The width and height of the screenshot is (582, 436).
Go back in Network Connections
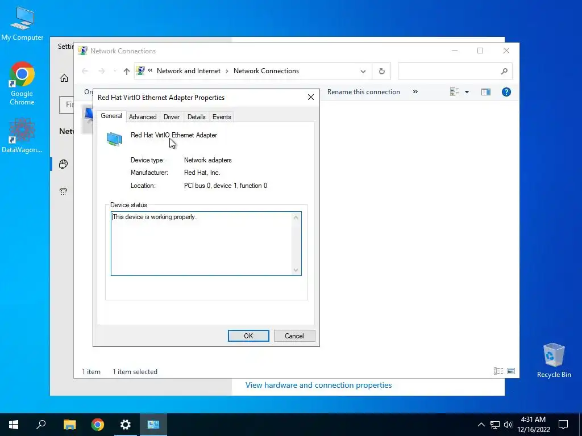click(85, 71)
